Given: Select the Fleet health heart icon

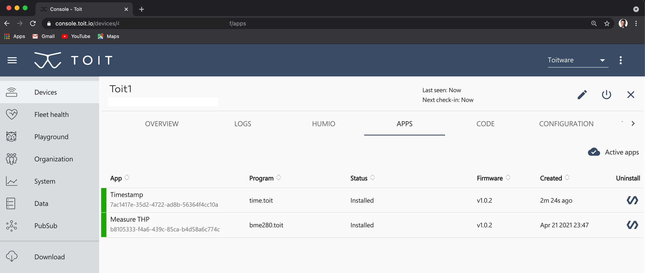Looking at the screenshot, I should 12,114.
